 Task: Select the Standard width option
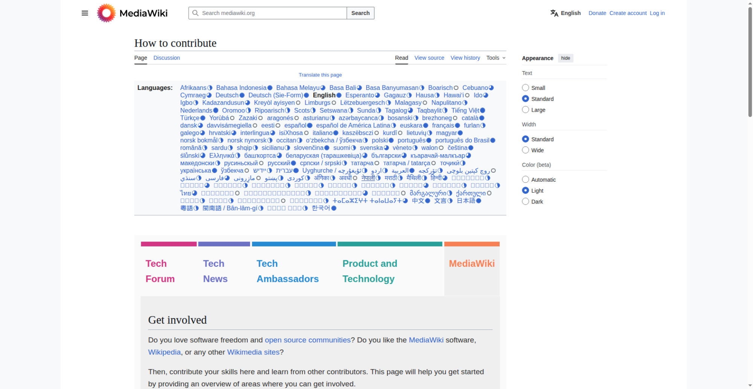coord(526,139)
